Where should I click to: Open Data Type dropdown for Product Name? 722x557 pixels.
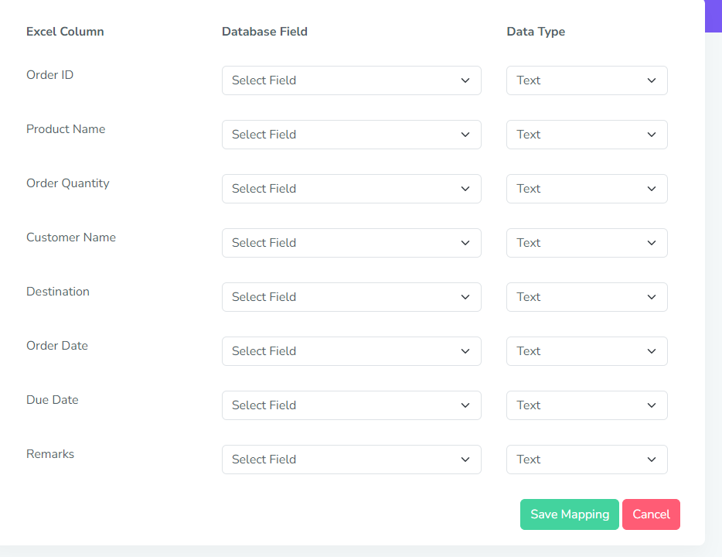coord(587,135)
